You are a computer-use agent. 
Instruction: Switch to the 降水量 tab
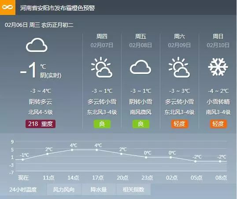pyautogui.click(x=99, y=189)
